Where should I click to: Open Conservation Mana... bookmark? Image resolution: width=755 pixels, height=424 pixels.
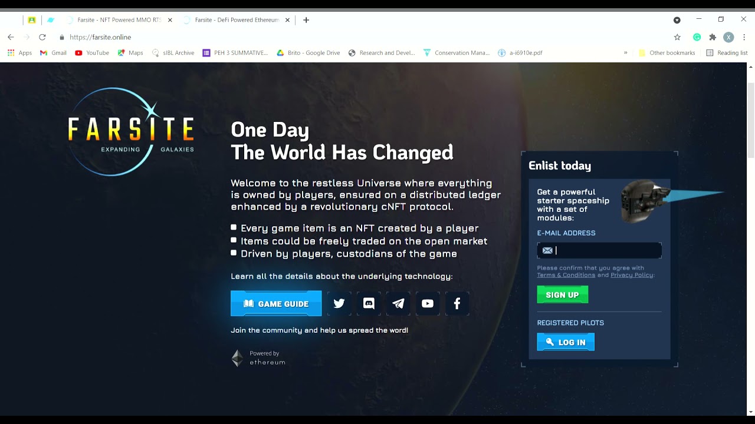tap(457, 52)
